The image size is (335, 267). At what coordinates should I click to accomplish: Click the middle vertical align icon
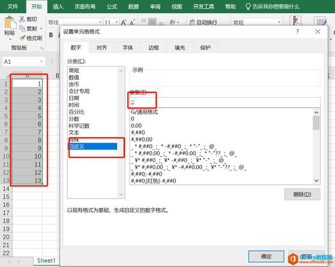click(153, 22)
